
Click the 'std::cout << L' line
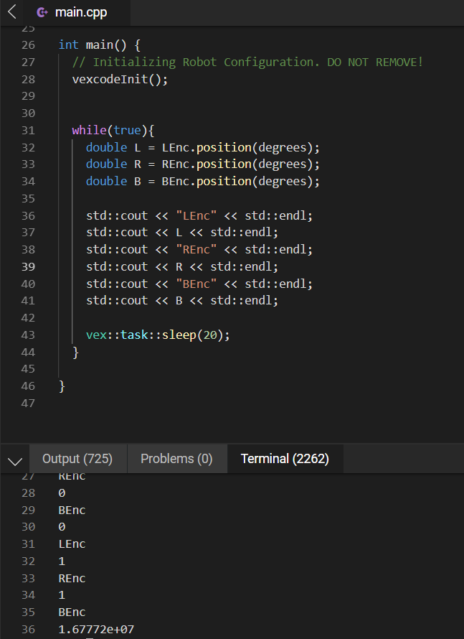point(182,233)
